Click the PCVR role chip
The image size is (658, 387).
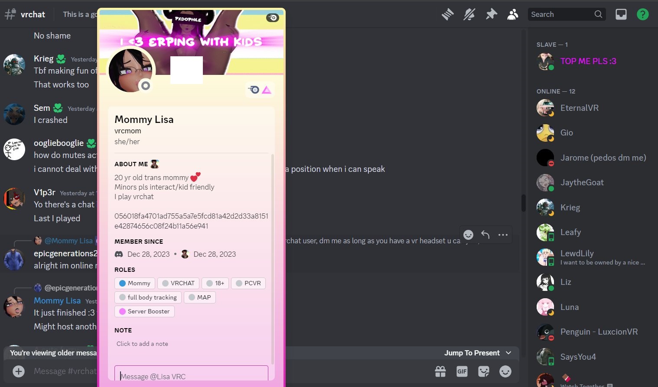(248, 283)
